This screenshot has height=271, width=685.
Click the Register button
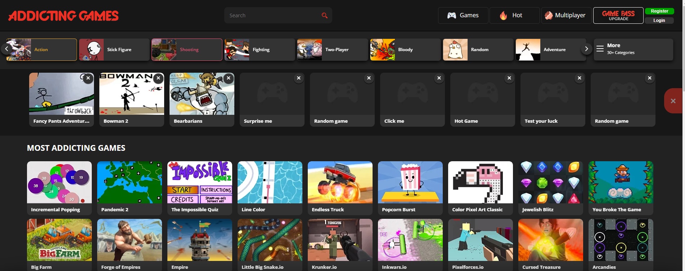coord(659,11)
